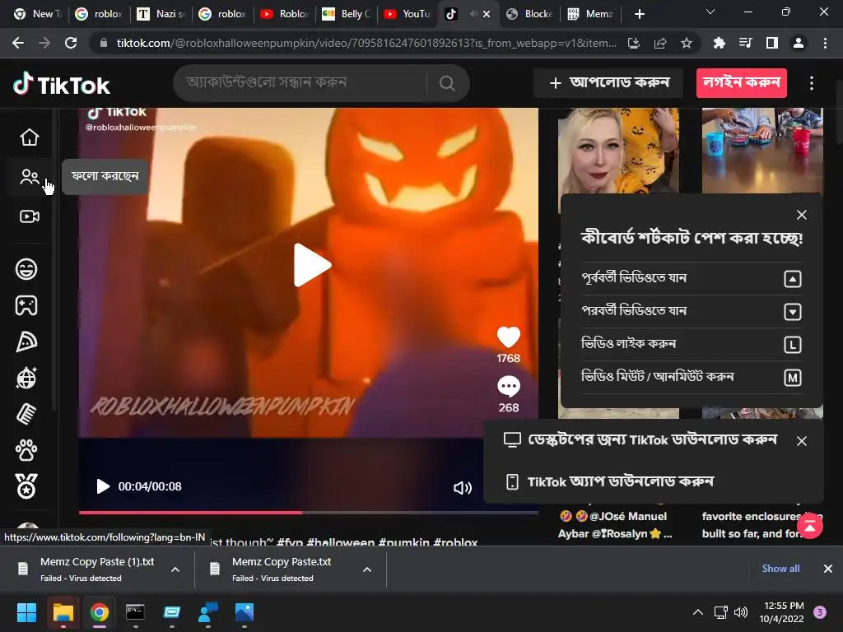Screen dimensions: 843x632
Task: Select the Gaming controller category icon
Action: [26, 305]
